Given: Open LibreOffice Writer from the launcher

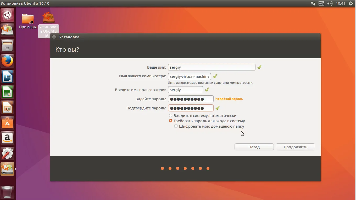Looking at the screenshot, I should [x=7, y=77].
